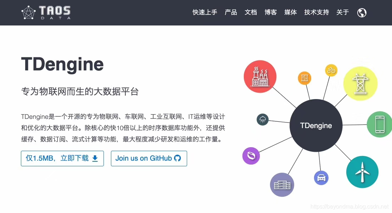Image resolution: width=392 pixels, height=213 pixels.
Task: Click the yellow bicycle icon circle
Action: point(331,70)
